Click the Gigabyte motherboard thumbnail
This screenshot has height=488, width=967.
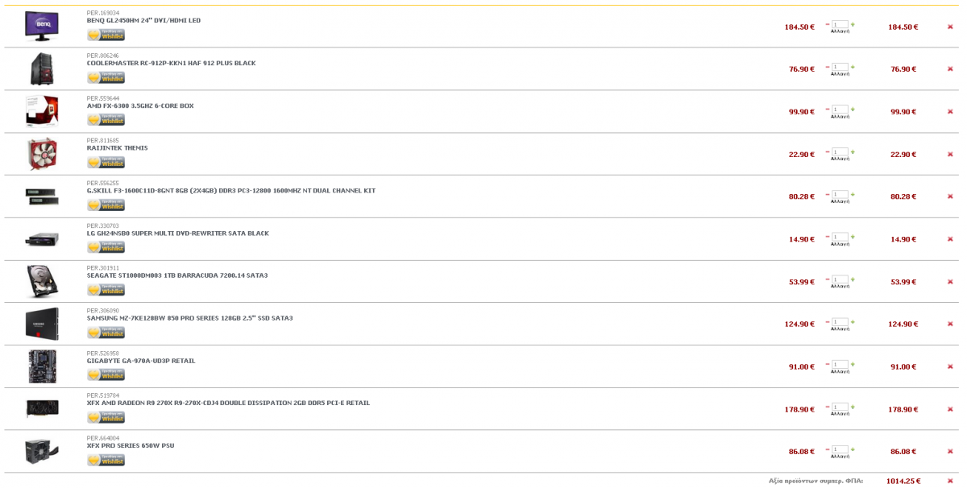pyautogui.click(x=42, y=366)
